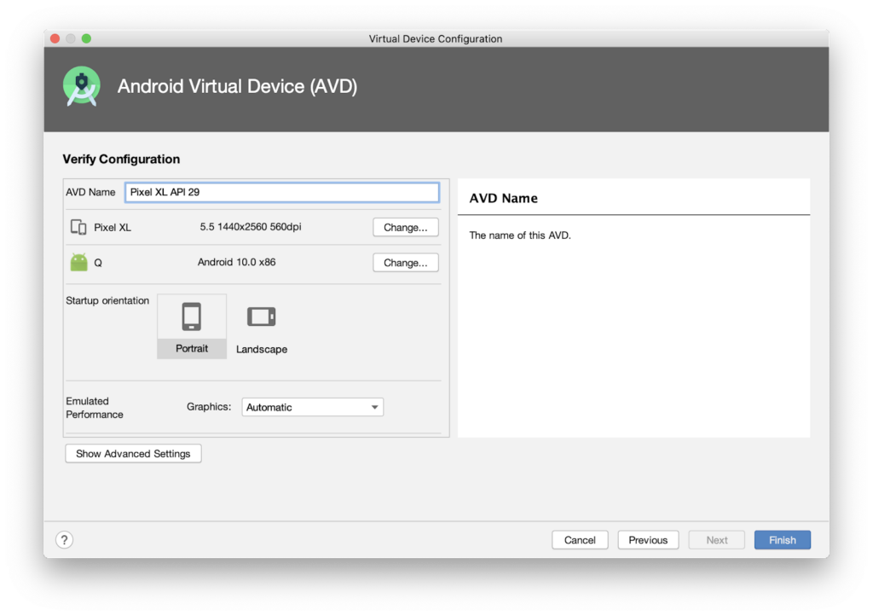
Task: Click the Portrait orientation label
Action: tap(192, 348)
